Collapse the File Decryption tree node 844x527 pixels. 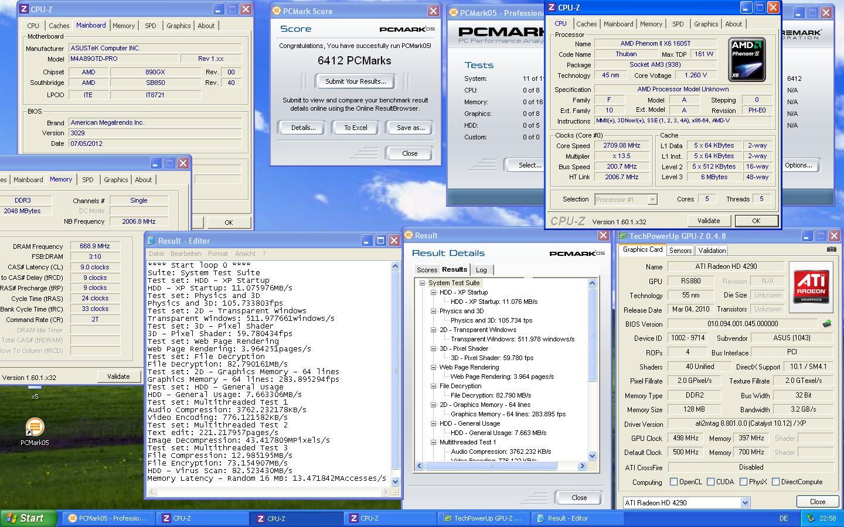pos(433,386)
